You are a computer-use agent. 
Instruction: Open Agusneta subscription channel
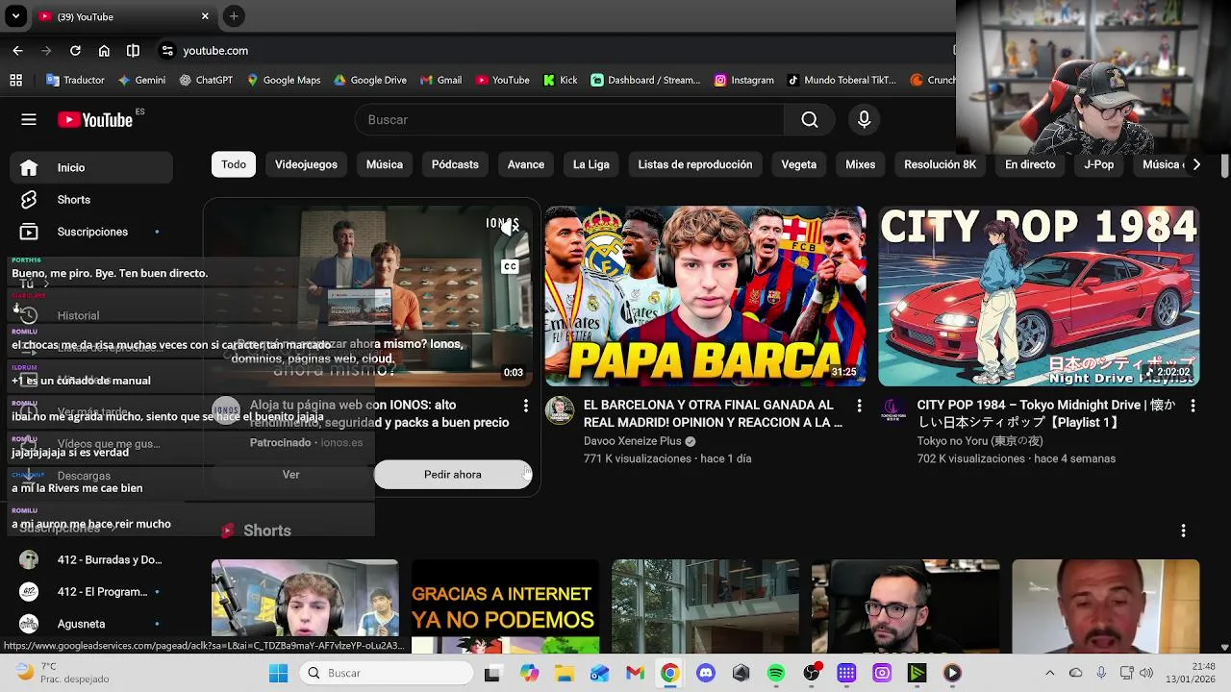coord(91,624)
